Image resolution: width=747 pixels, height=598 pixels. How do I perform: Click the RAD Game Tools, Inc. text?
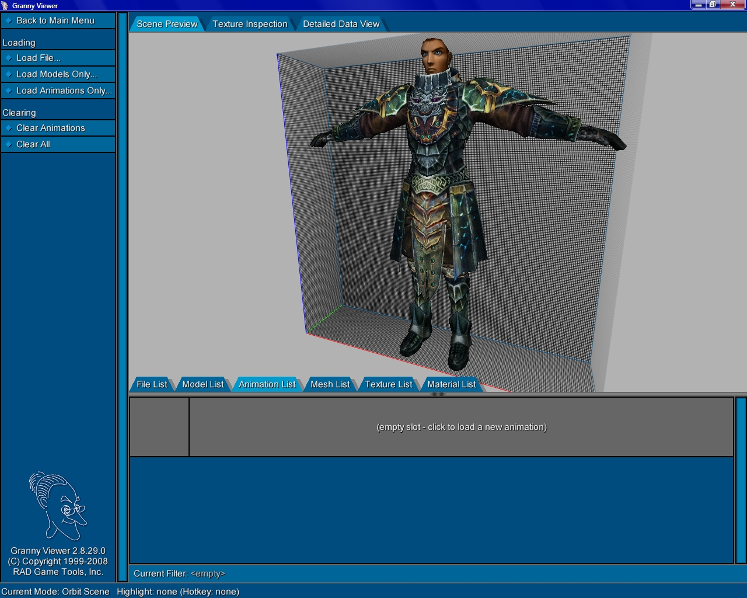[x=58, y=572]
